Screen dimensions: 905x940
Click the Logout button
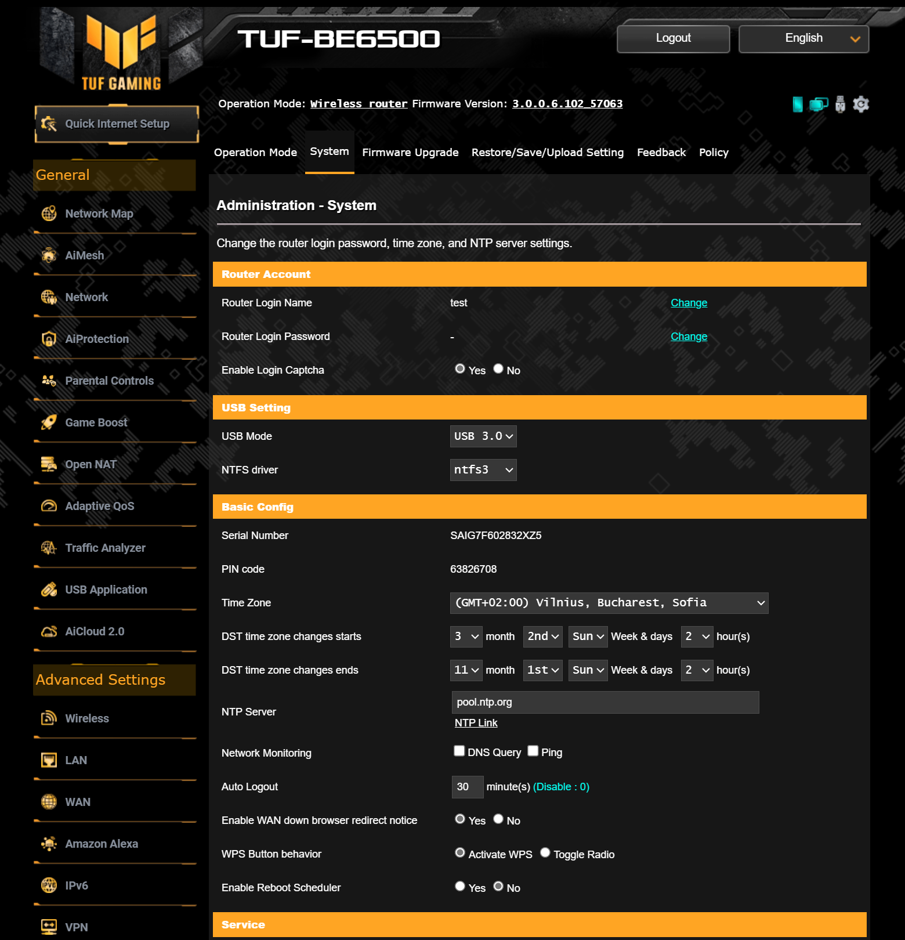pyautogui.click(x=674, y=39)
